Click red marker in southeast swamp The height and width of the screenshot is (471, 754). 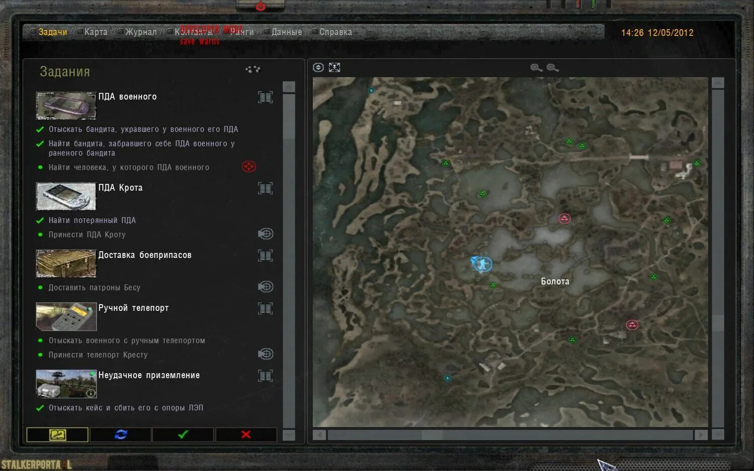pos(632,325)
